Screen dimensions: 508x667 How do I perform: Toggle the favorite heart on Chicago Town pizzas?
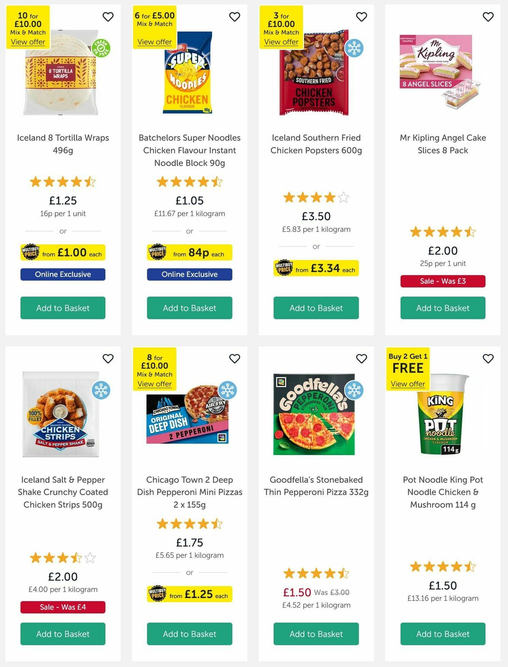coord(235,358)
